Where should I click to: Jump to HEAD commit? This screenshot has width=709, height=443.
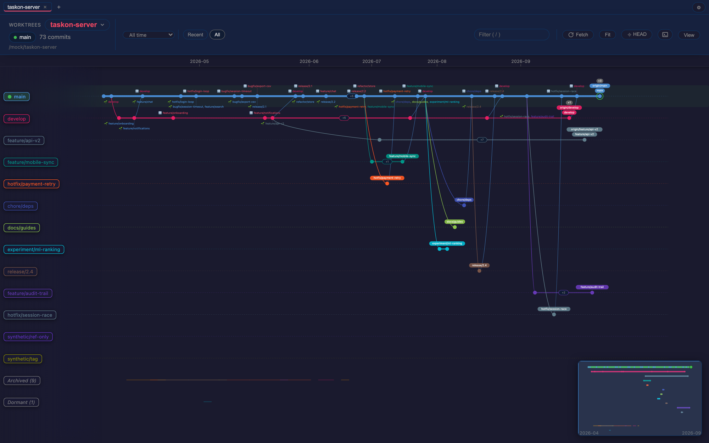637,34
